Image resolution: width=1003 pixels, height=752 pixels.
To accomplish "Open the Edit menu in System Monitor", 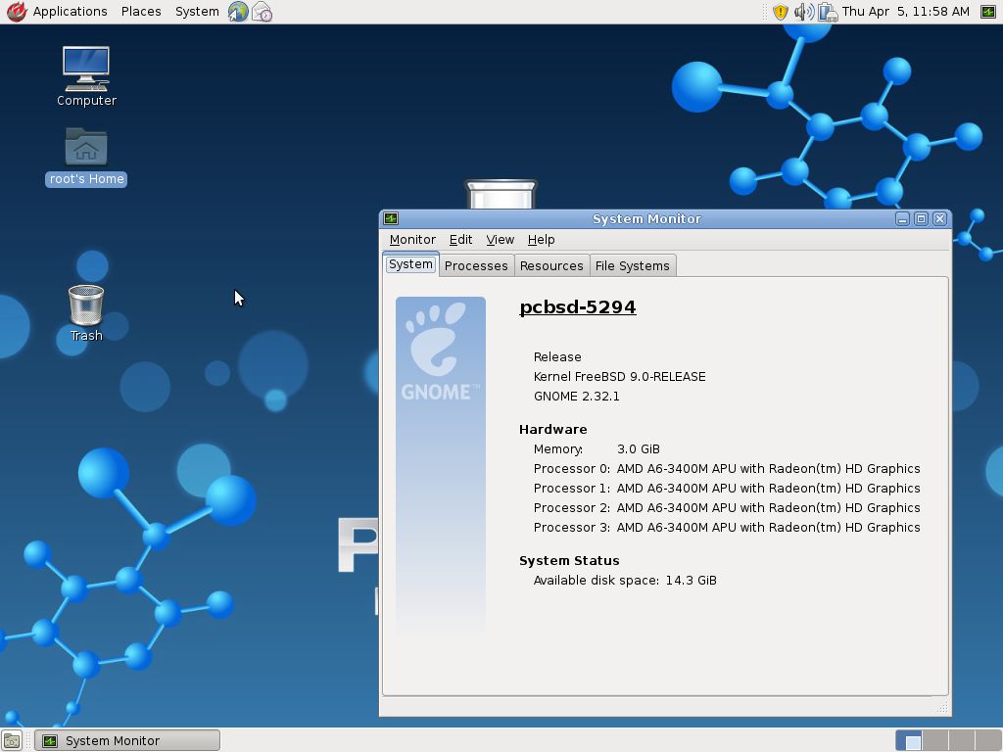I will point(460,239).
